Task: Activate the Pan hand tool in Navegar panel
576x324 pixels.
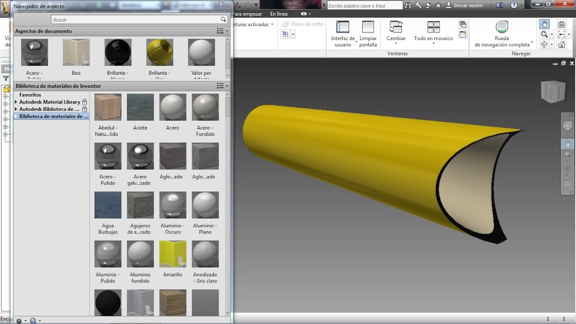Action: point(544,24)
